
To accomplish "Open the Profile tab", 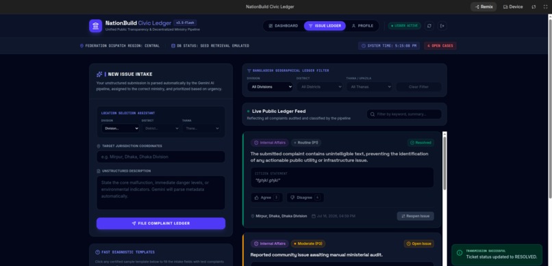I will click(362, 26).
